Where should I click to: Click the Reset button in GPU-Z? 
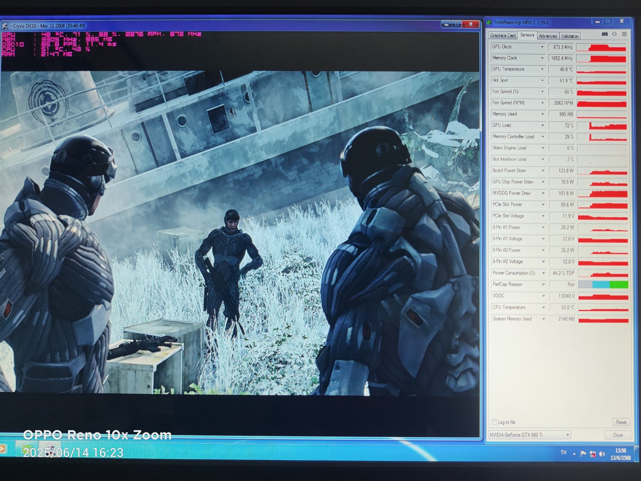[x=621, y=422]
